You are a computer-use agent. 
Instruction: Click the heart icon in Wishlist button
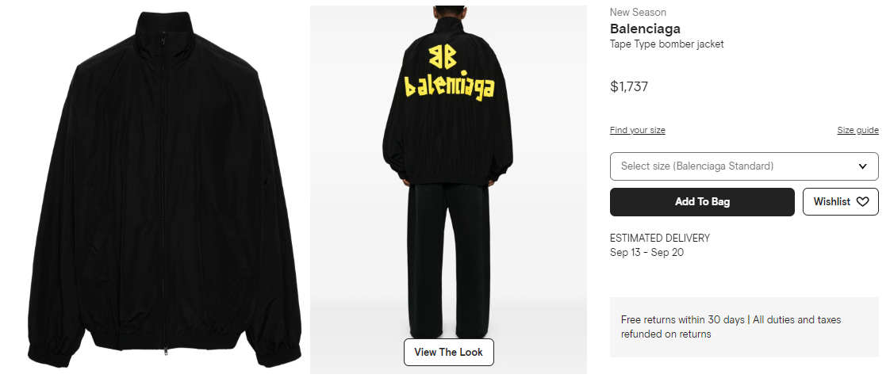[x=863, y=202]
